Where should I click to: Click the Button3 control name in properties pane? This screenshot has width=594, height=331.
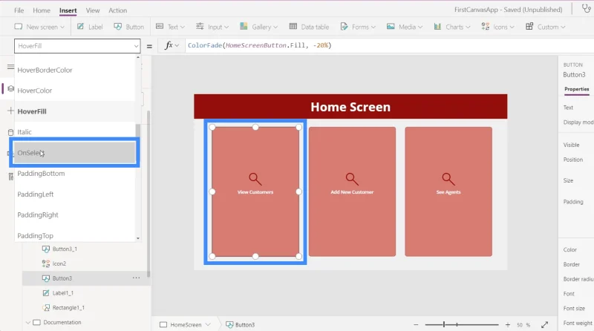[x=574, y=75]
